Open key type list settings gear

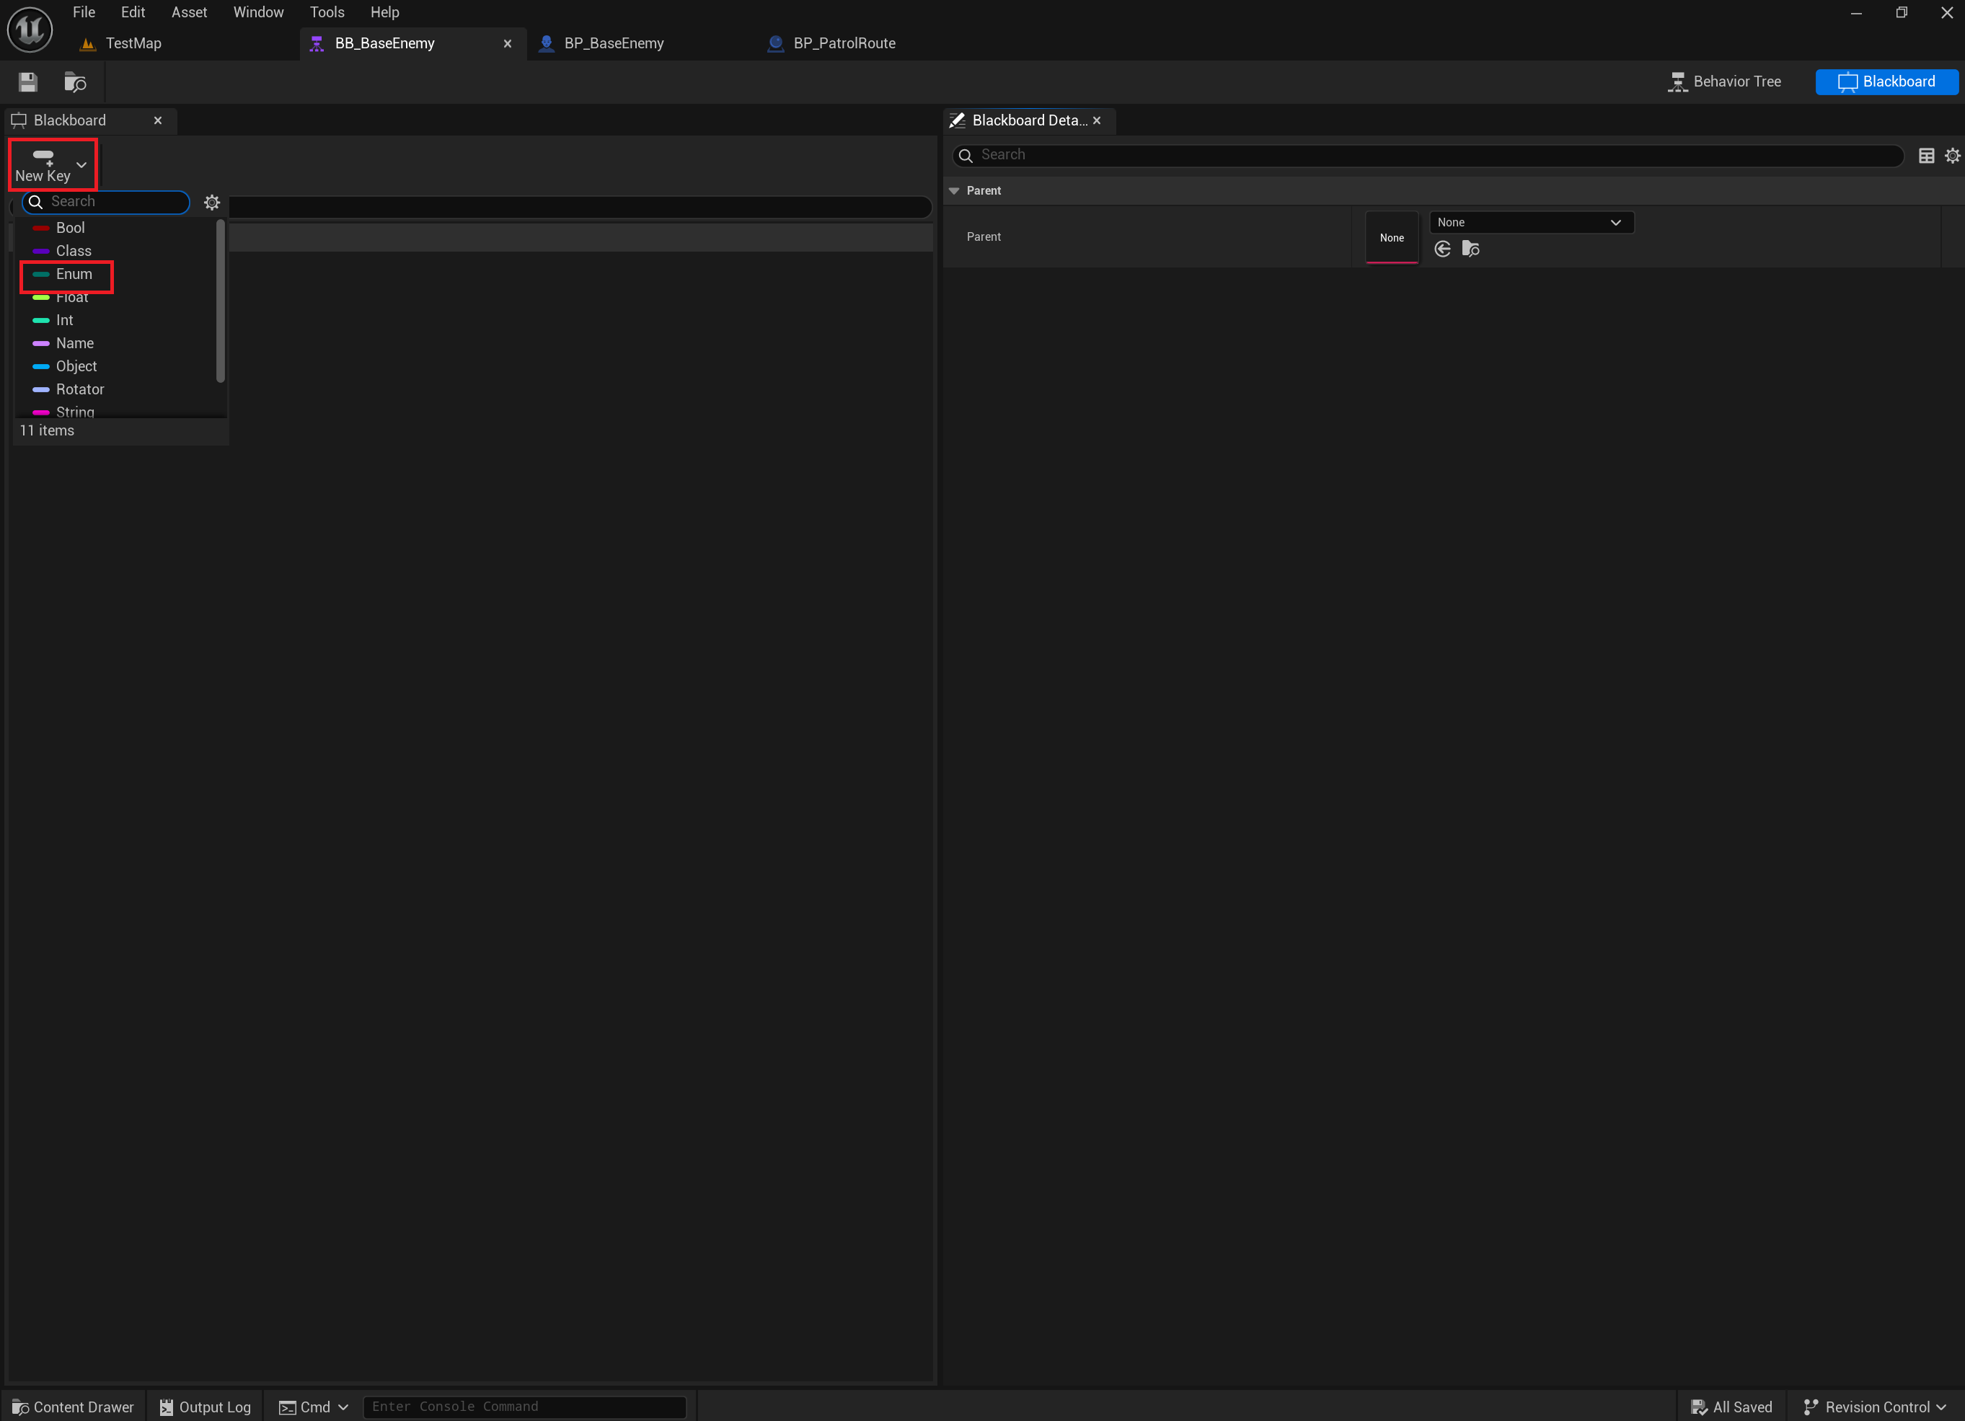pyautogui.click(x=212, y=203)
